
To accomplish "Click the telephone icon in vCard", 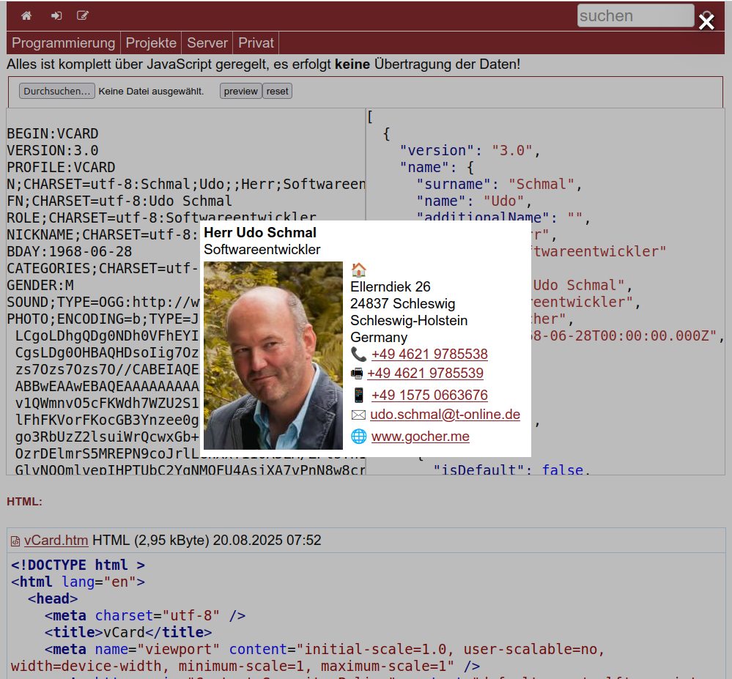I will coord(358,355).
